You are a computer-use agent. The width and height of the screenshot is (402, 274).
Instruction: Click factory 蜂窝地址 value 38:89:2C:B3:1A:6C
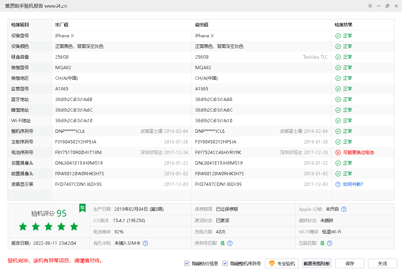[x=74, y=110]
